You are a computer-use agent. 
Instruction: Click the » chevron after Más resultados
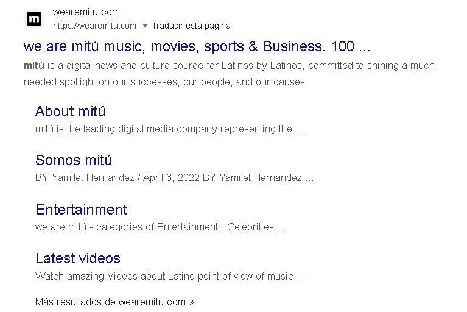[x=191, y=302]
